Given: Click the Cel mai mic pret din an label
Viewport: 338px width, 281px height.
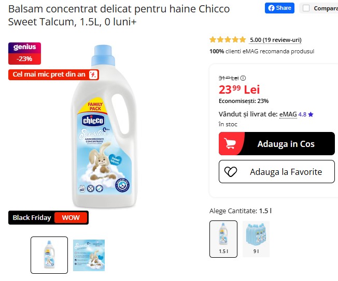Looking at the screenshot, I should tap(49, 75).
